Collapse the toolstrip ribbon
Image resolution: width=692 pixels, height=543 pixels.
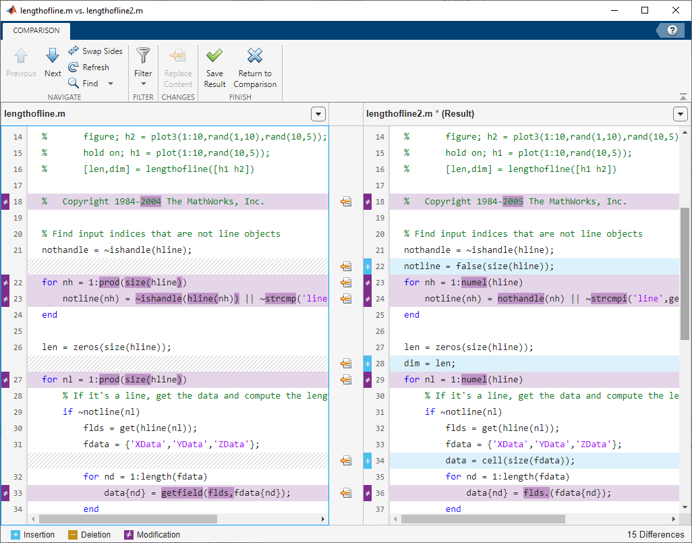click(x=684, y=97)
